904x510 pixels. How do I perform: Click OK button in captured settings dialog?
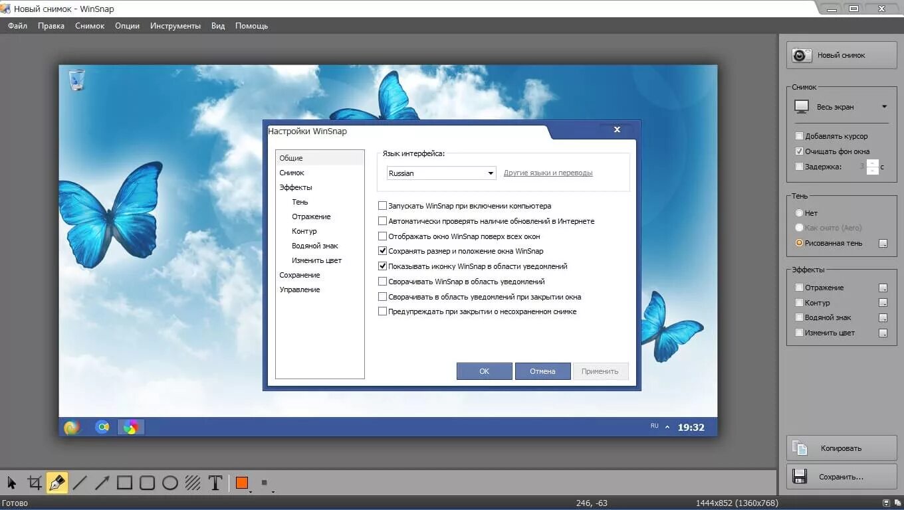coord(485,371)
